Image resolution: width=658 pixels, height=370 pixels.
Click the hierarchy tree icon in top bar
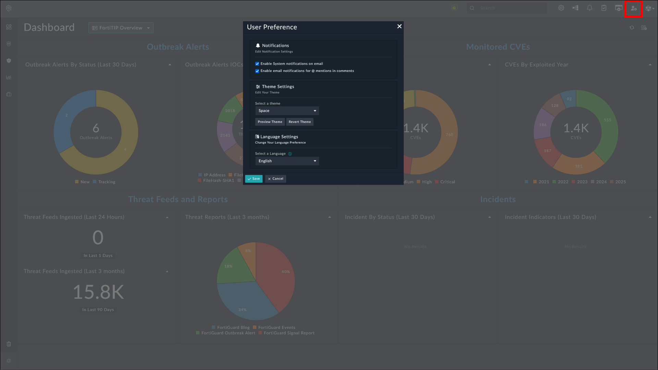pos(575,8)
